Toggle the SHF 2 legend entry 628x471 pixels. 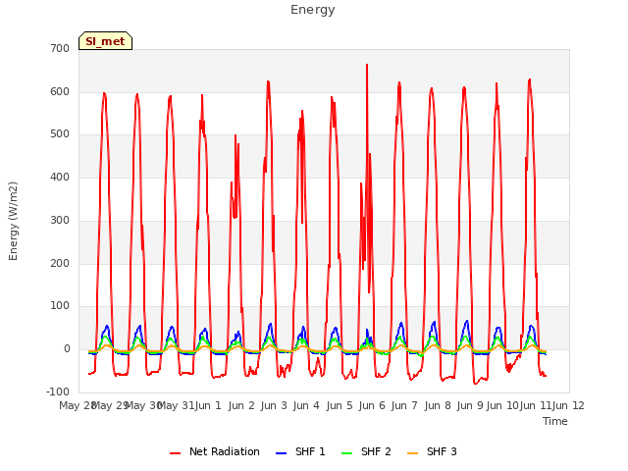pyautogui.click(x=366, y=451)
